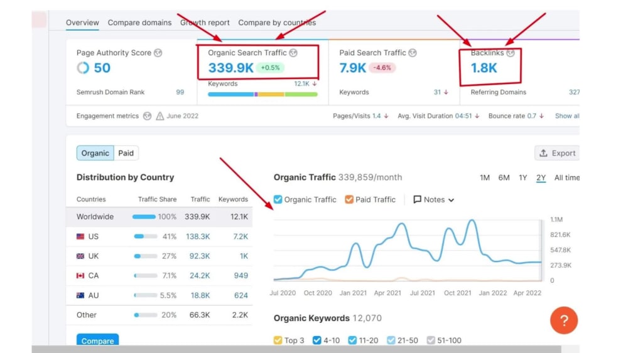Click the organic traffic line chart

pyautogui.click(x=408, y=250)
